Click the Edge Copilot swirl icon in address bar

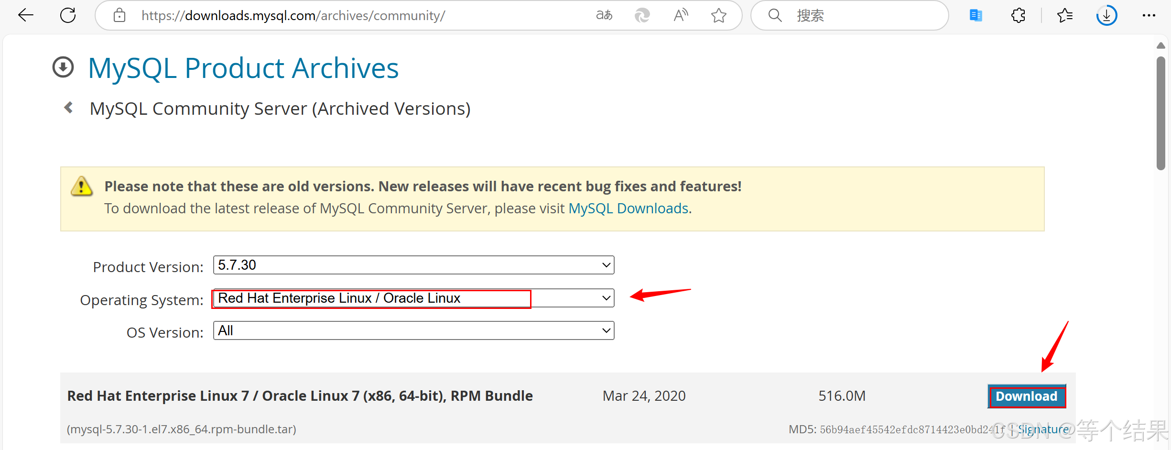(642, 15)
